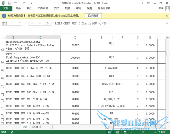Redo the last action
Screen dimensions: 170x134
click(24, 3)
